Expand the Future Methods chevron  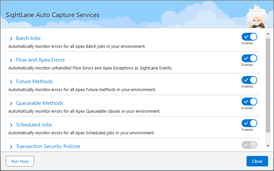tap(11, 82)
